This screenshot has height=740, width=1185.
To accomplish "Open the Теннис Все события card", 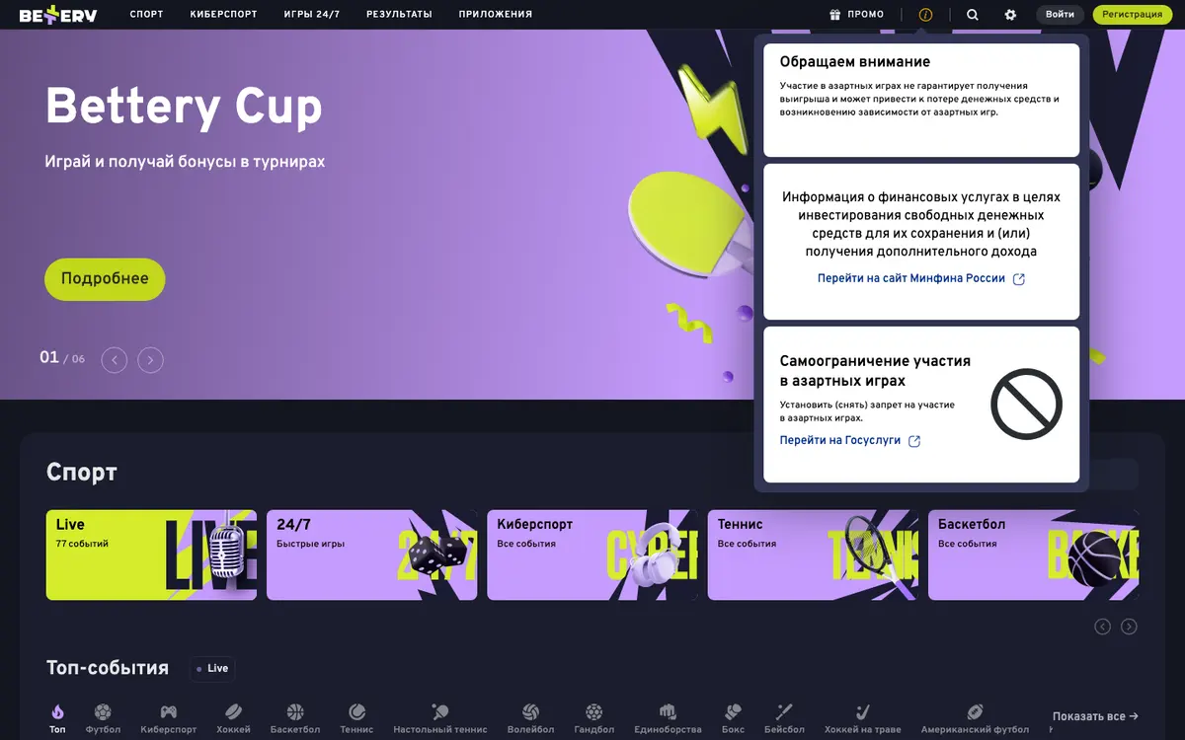I will [813, 555].
